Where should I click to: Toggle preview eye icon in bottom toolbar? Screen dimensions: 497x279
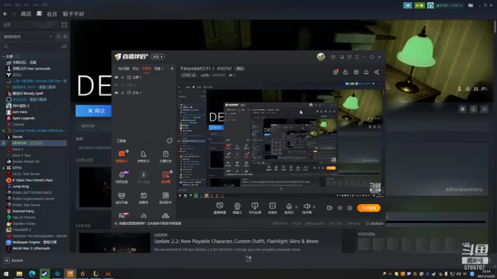tap(340, 208)
